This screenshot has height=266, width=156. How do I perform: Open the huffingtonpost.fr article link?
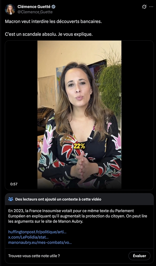tap(37, 232)
